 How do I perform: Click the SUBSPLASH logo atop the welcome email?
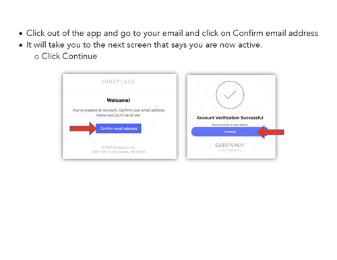coord(118,82)
